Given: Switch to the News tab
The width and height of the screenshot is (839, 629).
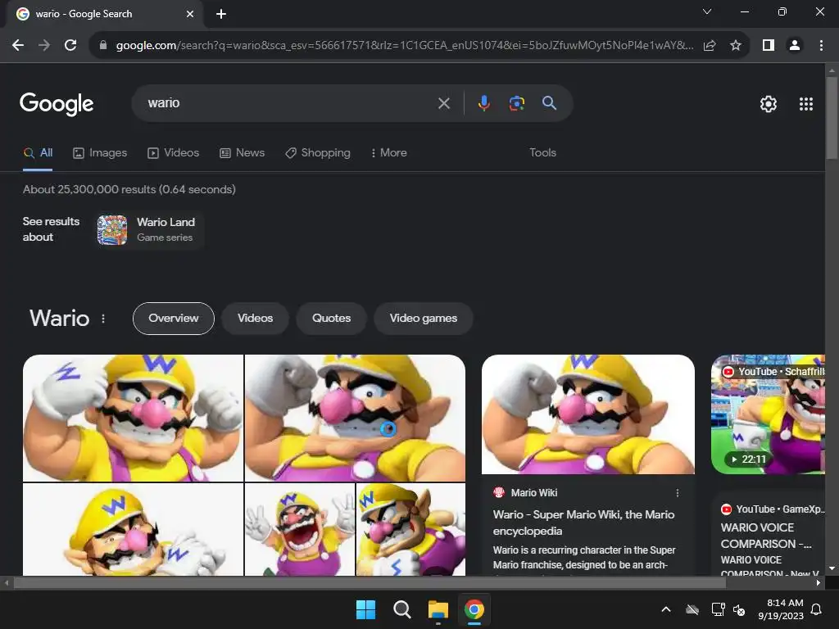Looking at the screenshot, I should click(x=243, y=153).
